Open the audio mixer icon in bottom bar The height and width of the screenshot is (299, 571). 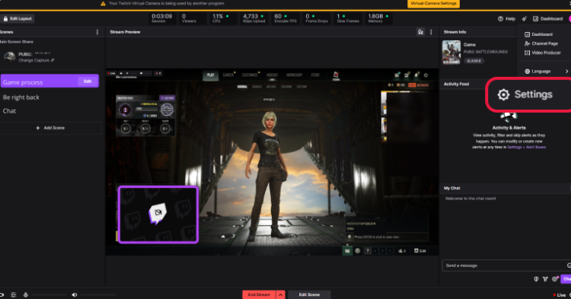pyautogui.click(x=14, y=294)
